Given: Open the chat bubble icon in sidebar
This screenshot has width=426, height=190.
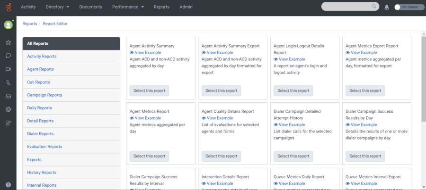Looking at the screenshot, I should coord(8,56).
